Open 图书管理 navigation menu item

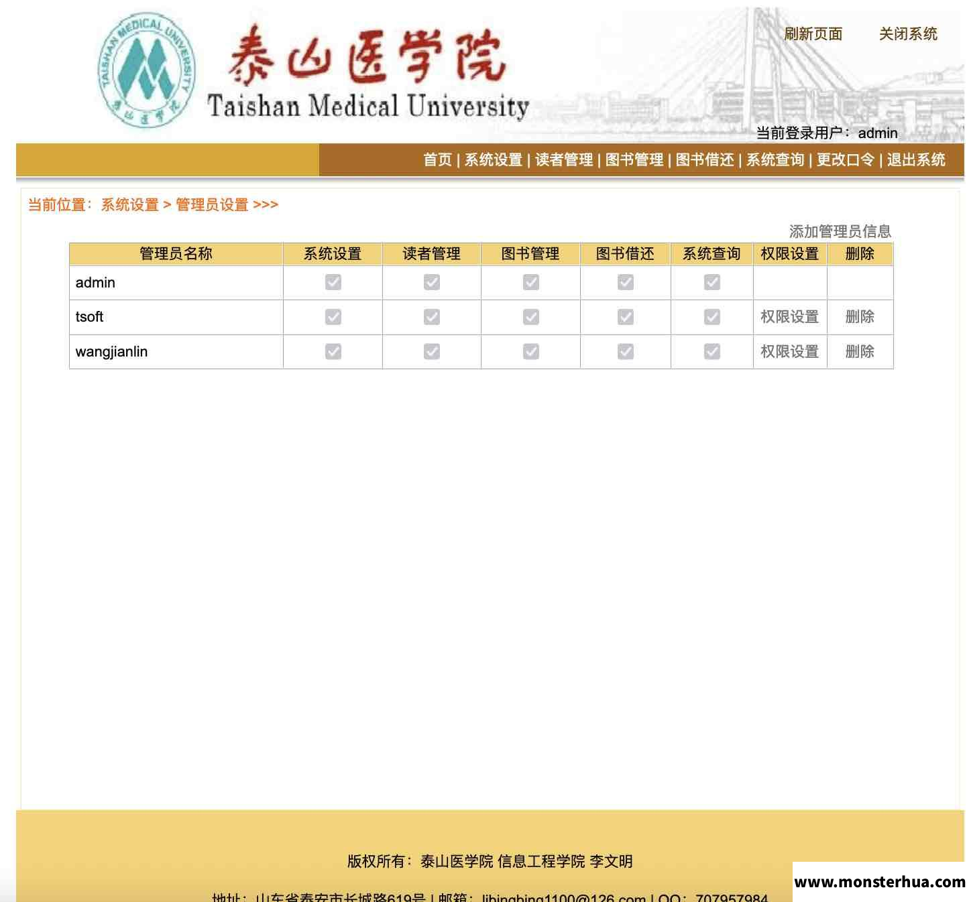tap(634, 159)
